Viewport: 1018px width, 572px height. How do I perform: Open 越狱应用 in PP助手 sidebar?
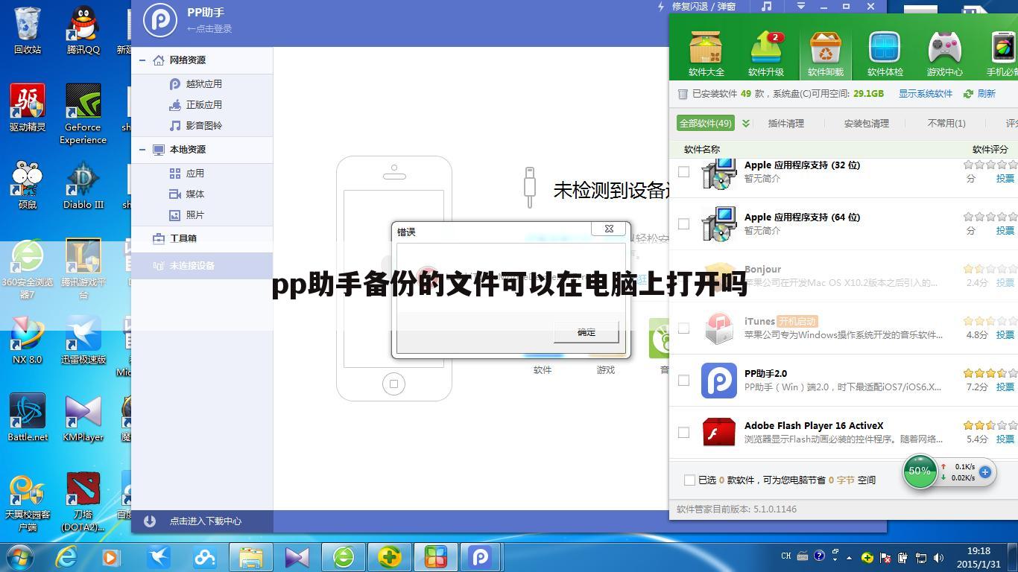coord(203,84)
